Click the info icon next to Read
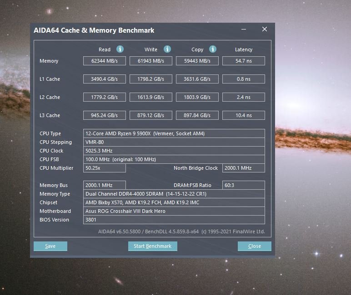 point(120,49)
